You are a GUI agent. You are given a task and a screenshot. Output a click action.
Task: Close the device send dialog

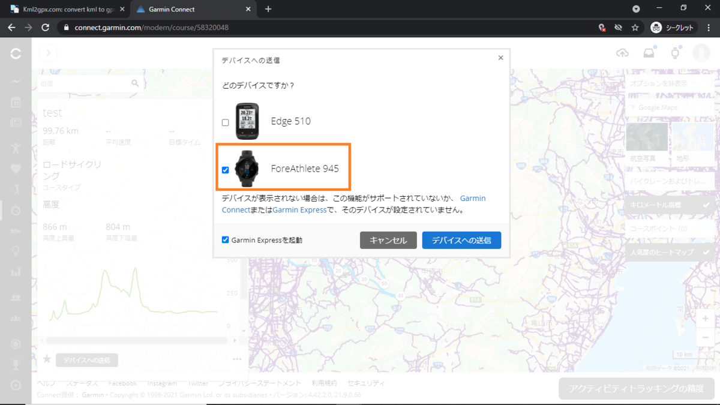500,58
